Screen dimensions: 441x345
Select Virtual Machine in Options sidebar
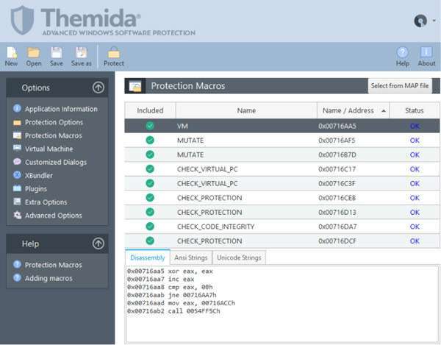tap(49, 149)
